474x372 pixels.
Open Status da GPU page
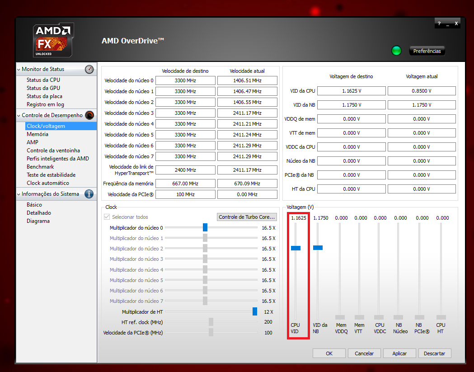43,88
